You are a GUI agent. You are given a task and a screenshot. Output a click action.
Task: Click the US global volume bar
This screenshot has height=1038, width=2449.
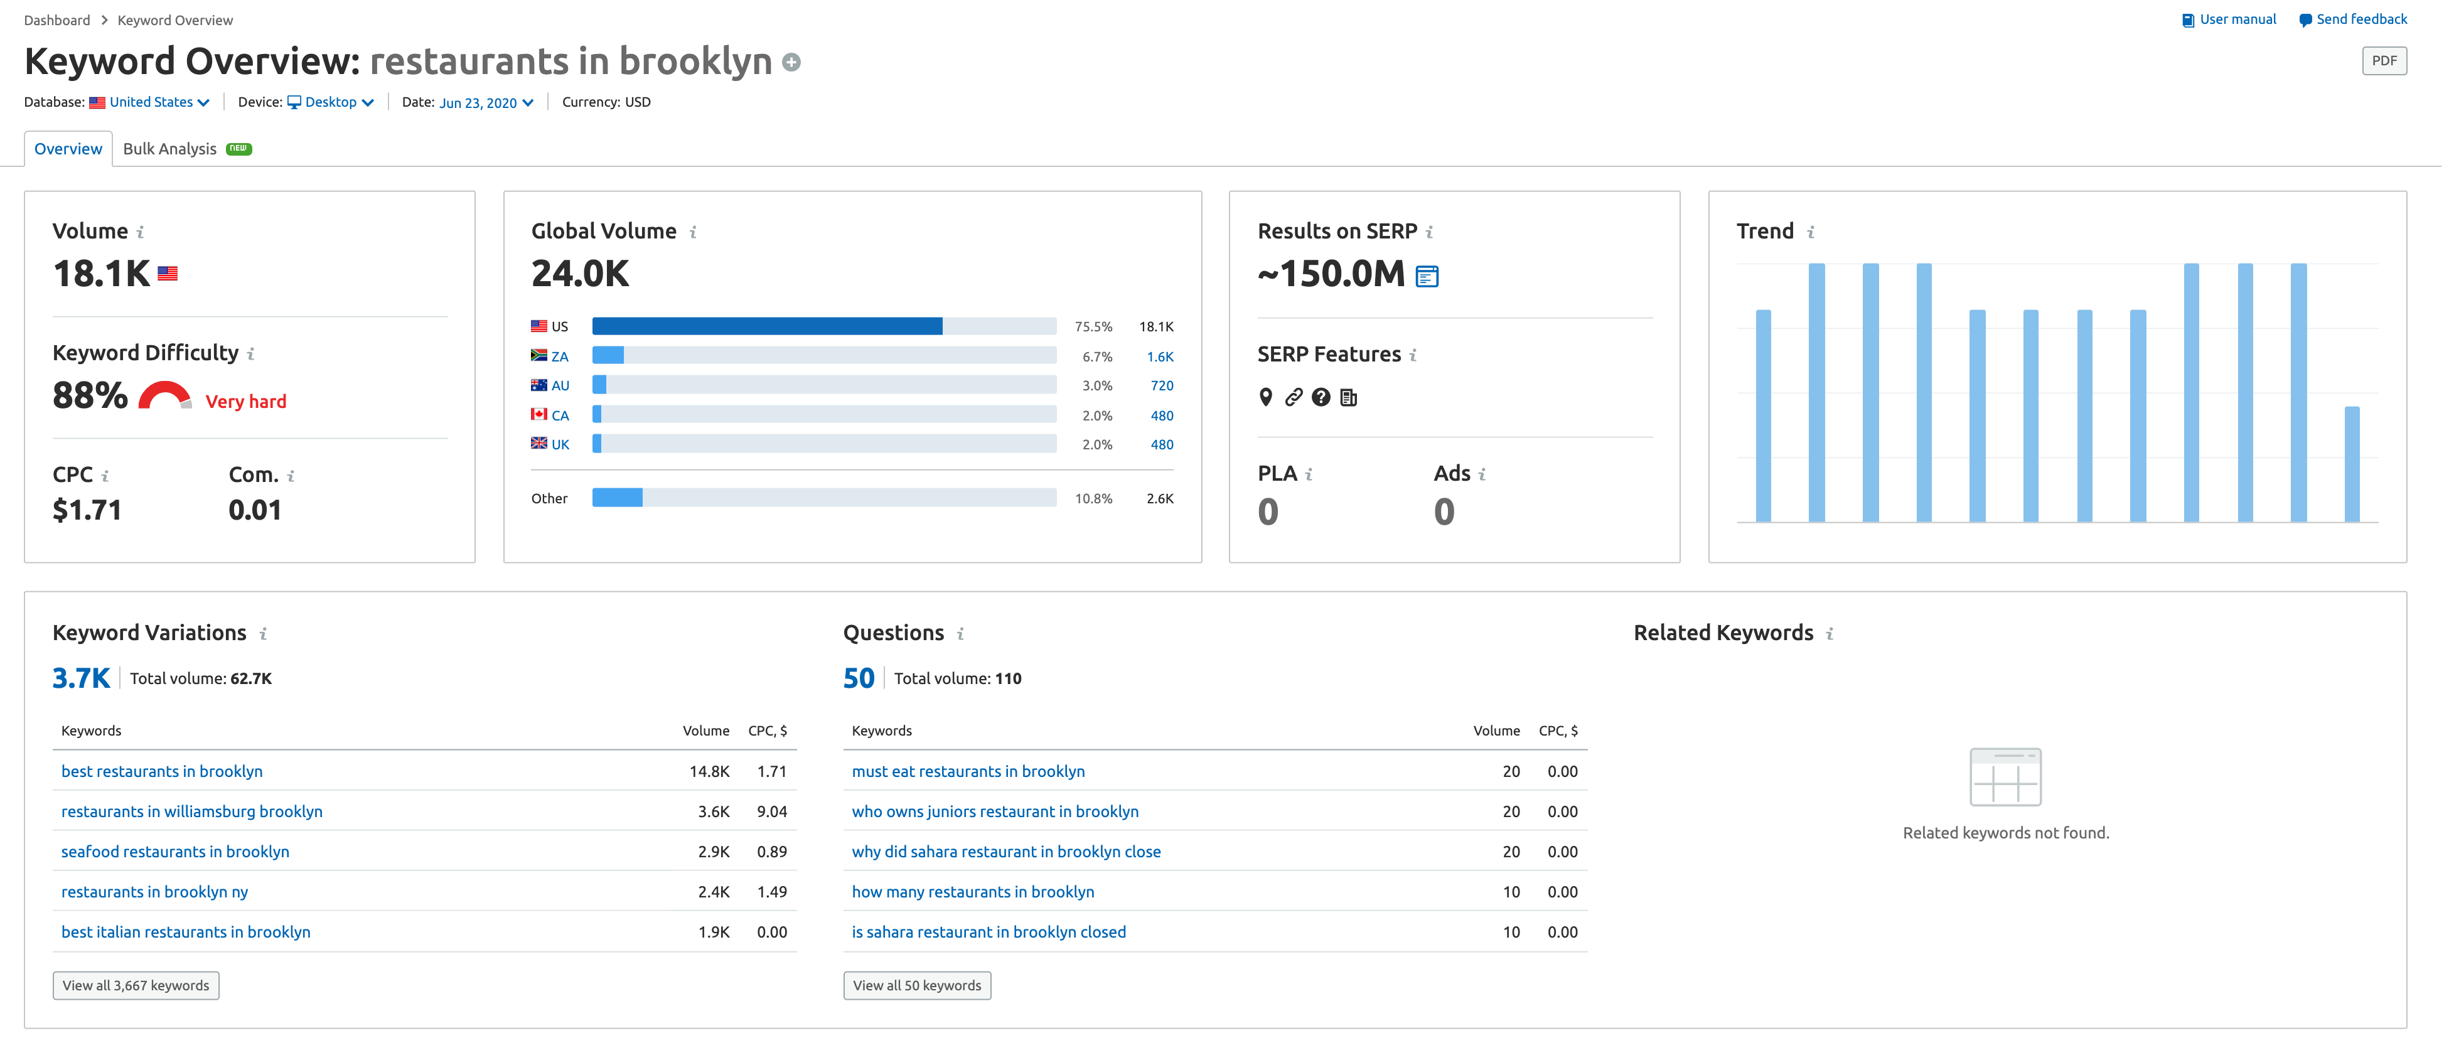(x=766, y=326)
